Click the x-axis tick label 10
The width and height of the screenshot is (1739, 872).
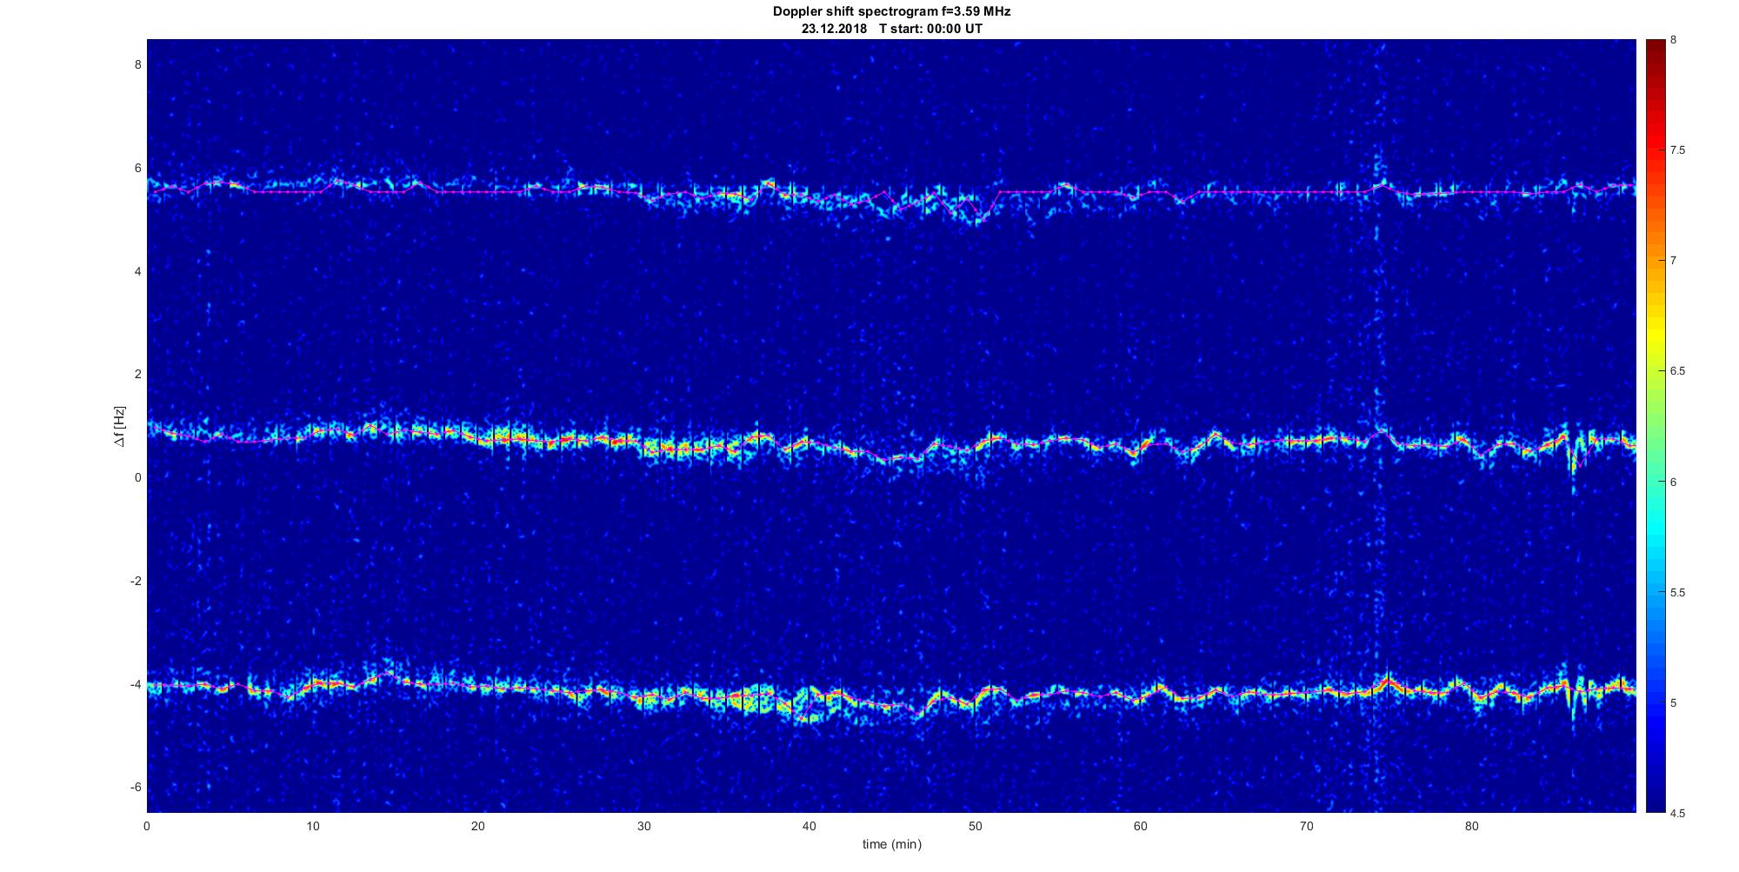pyautogui.click(x=312, y=826)
